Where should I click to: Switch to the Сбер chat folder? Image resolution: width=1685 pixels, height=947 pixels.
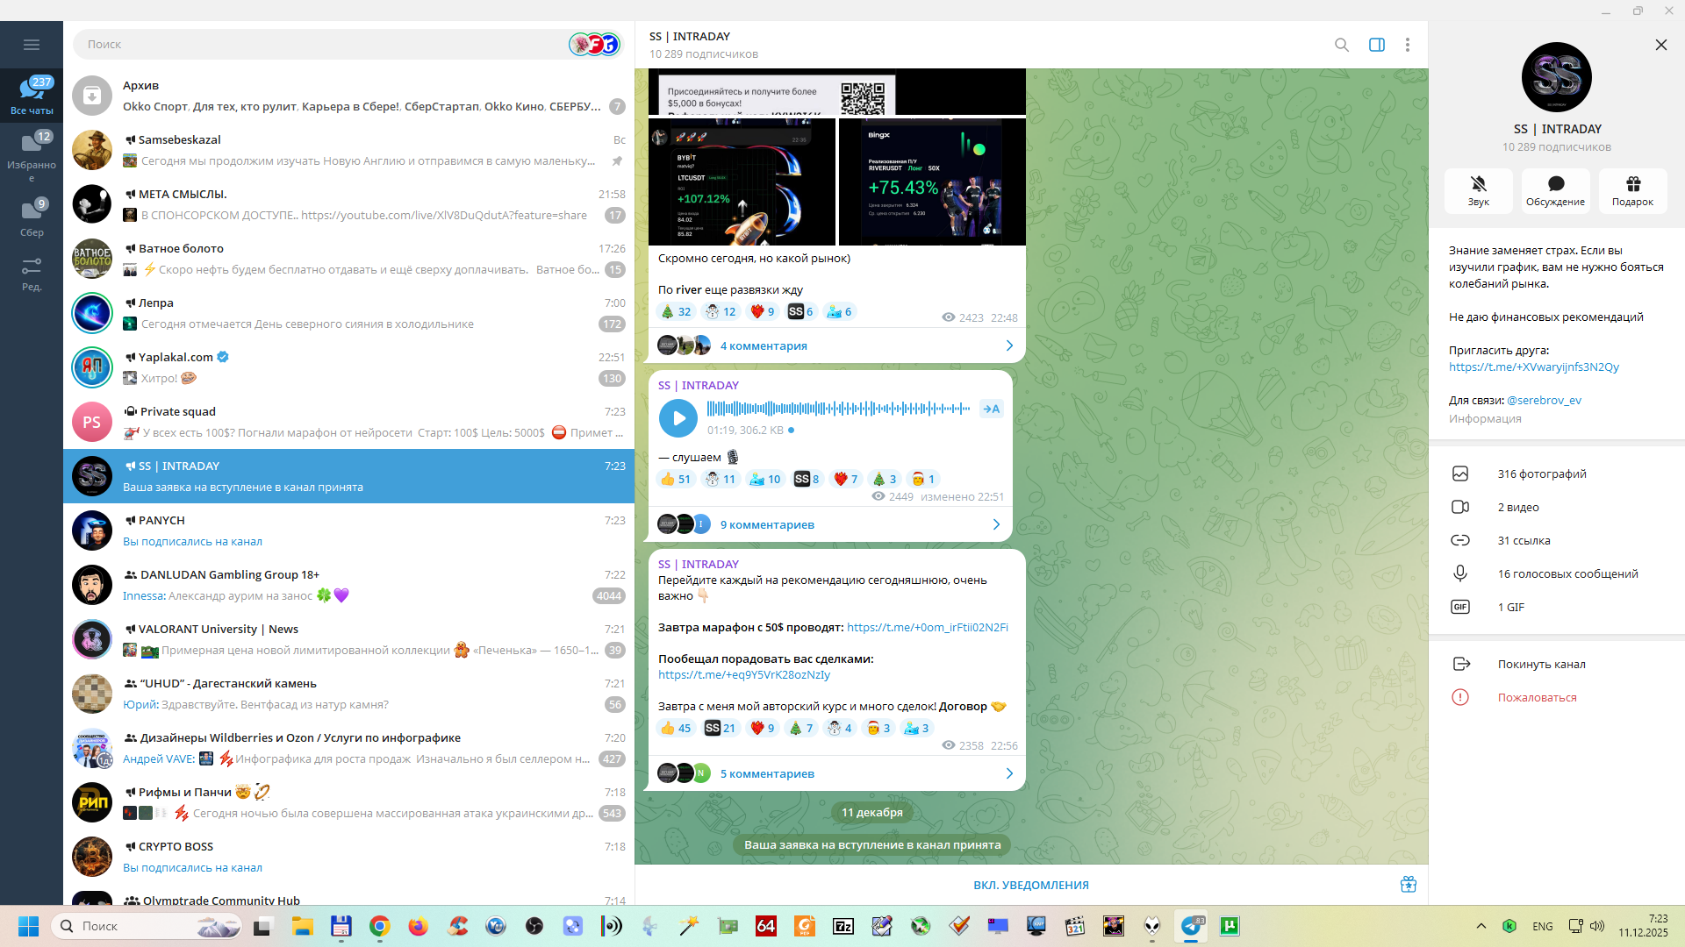(32, 217)
